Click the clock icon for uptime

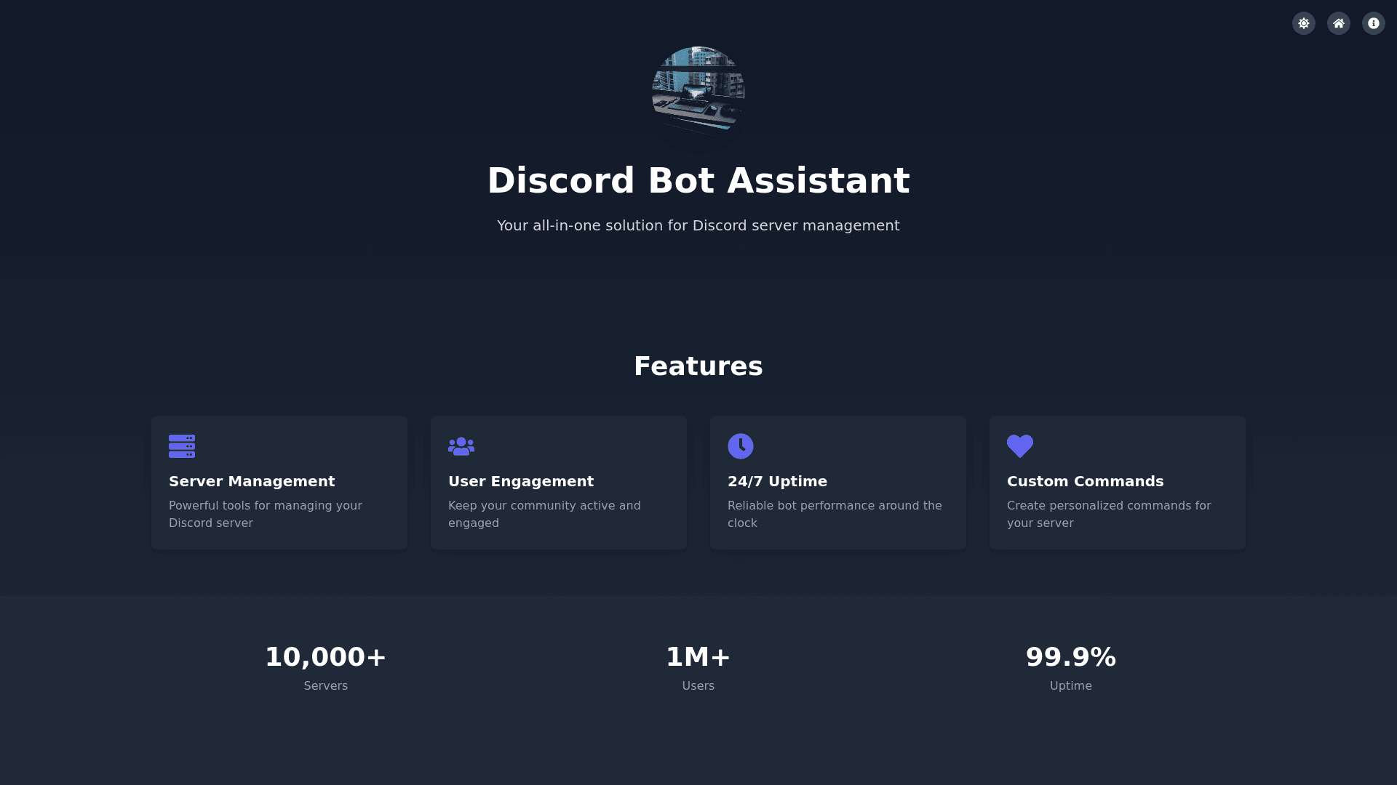(x=740, y=446)
